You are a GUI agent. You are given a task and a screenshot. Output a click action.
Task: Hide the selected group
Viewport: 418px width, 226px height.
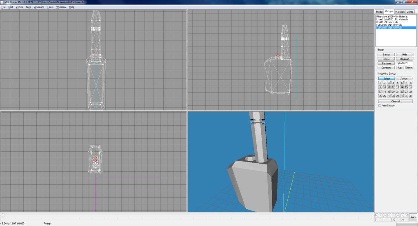(x=405, y=54)
